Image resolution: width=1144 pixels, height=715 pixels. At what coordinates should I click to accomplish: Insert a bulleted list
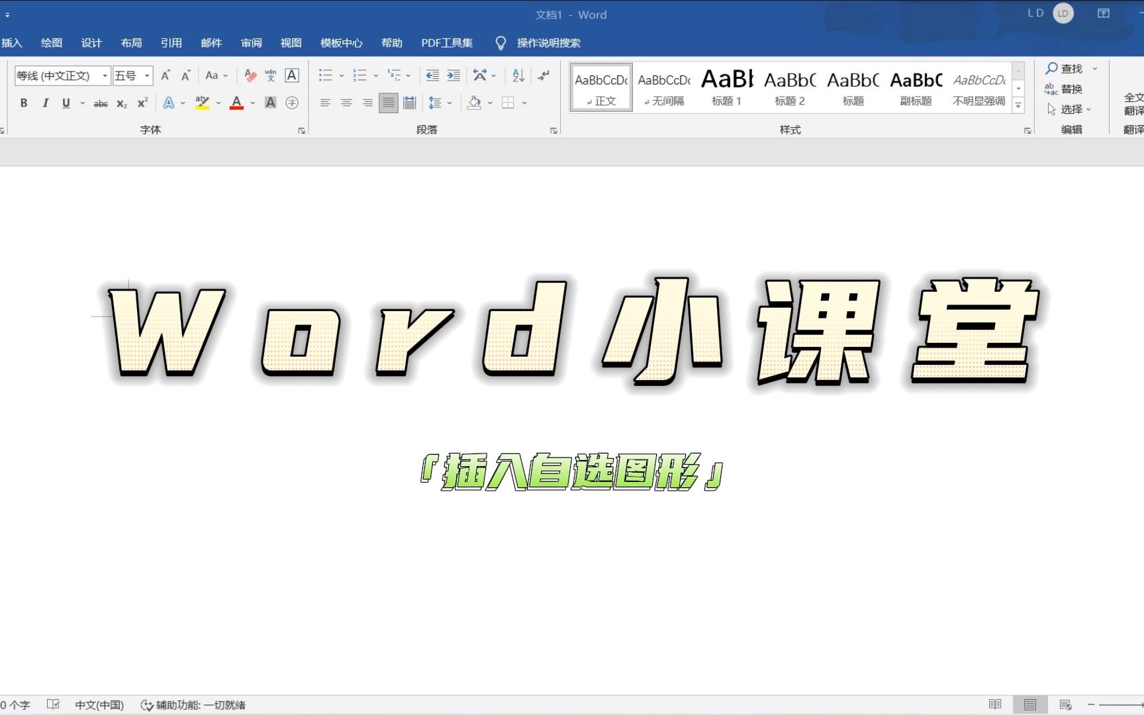[325, 75]
